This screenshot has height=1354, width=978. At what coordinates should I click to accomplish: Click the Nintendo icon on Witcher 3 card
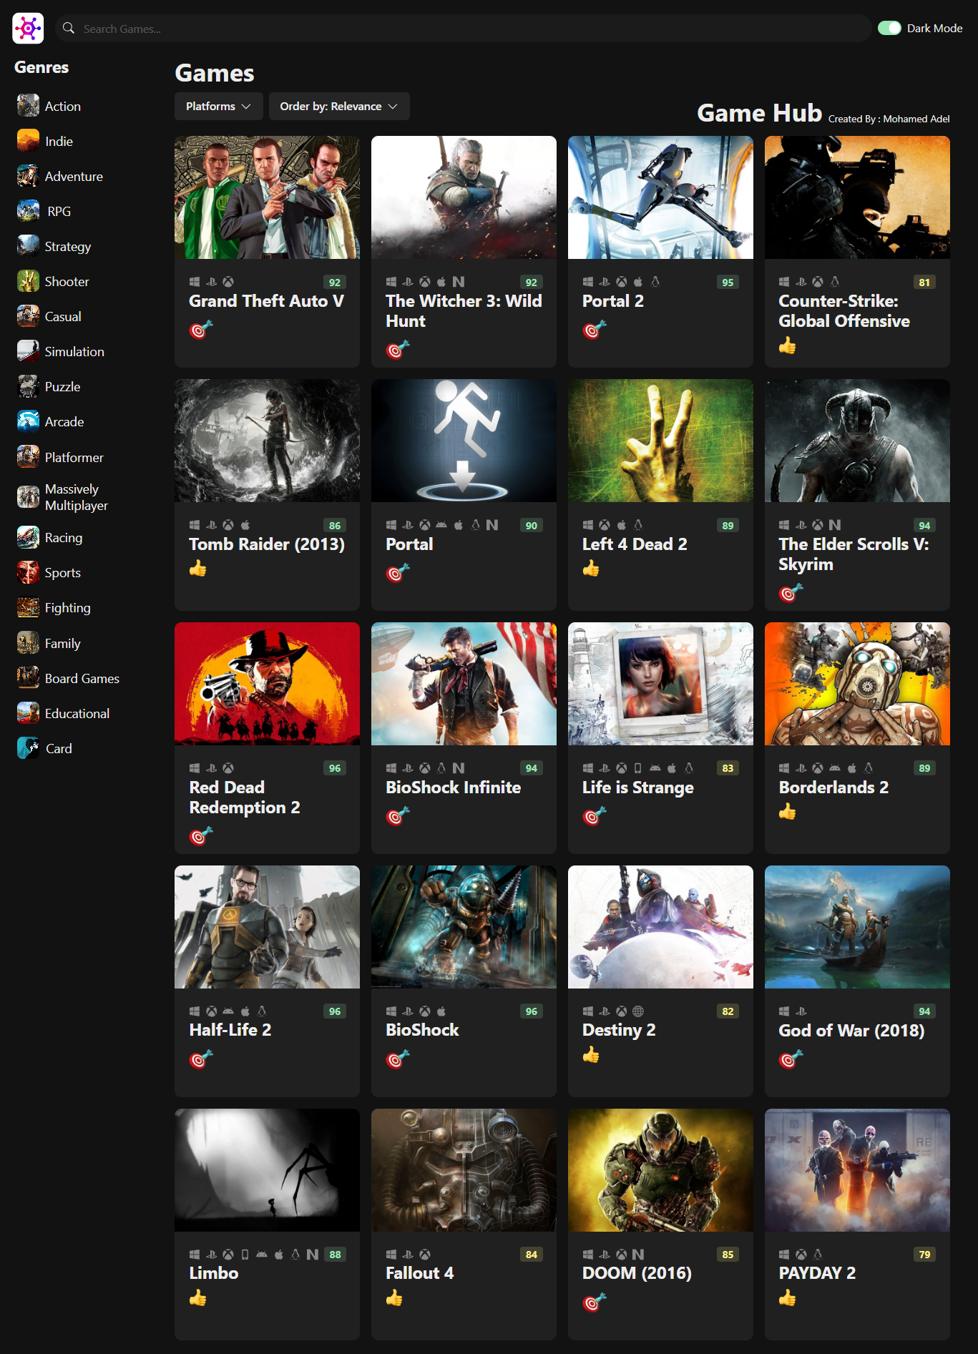459,282
